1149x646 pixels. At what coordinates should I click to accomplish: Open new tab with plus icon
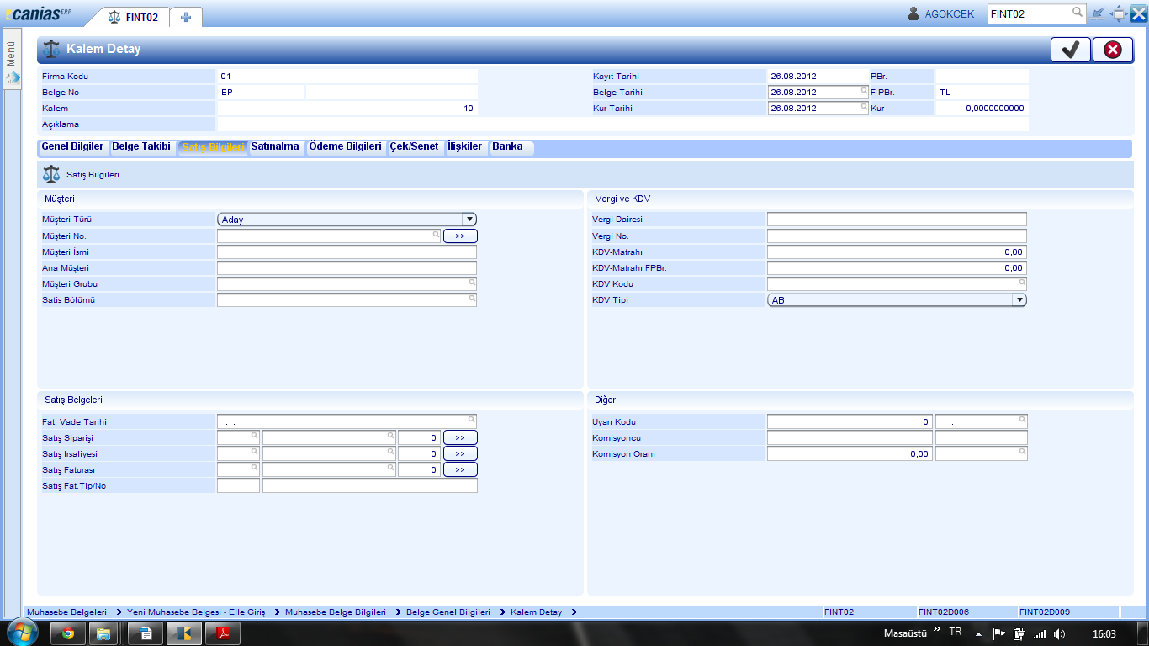[x=186, y=17]
